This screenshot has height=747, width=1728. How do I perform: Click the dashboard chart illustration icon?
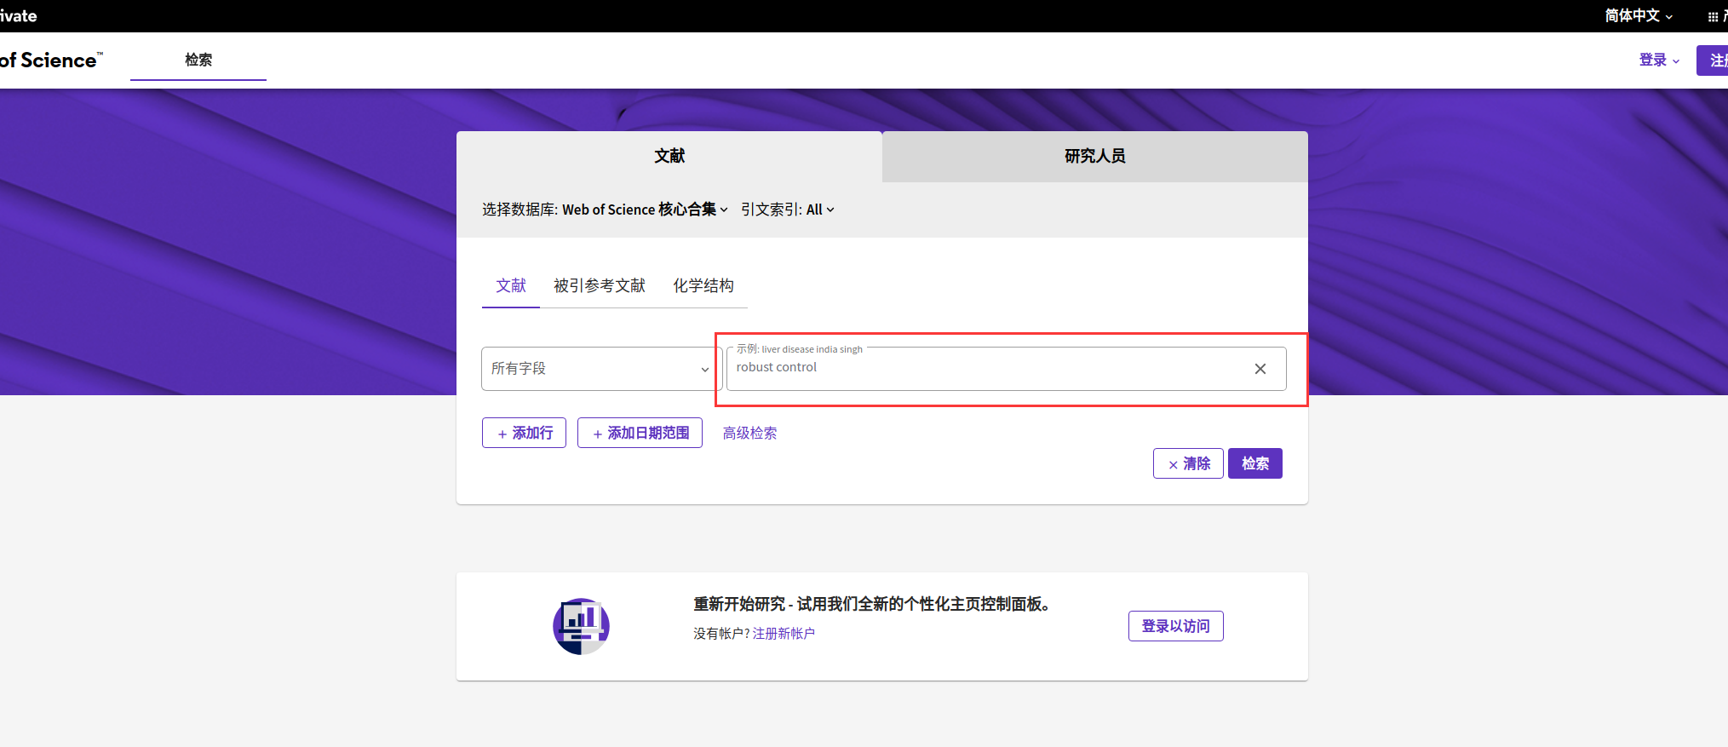point(581,626)
